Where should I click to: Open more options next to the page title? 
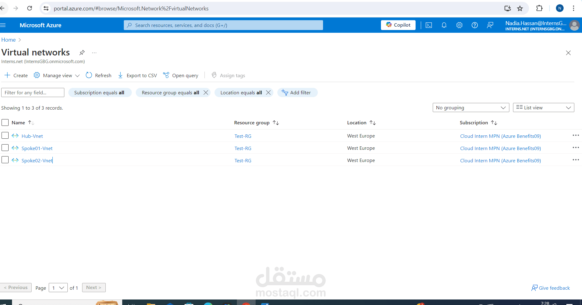point(94,53)
